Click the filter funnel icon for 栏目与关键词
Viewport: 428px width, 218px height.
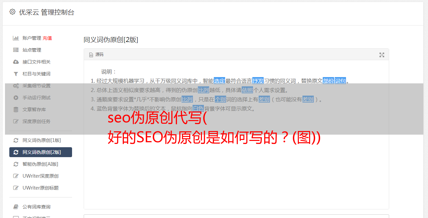16,74
